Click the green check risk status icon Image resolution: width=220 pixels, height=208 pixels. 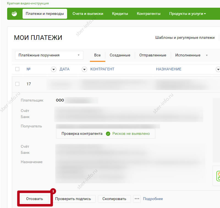[108, 134]
